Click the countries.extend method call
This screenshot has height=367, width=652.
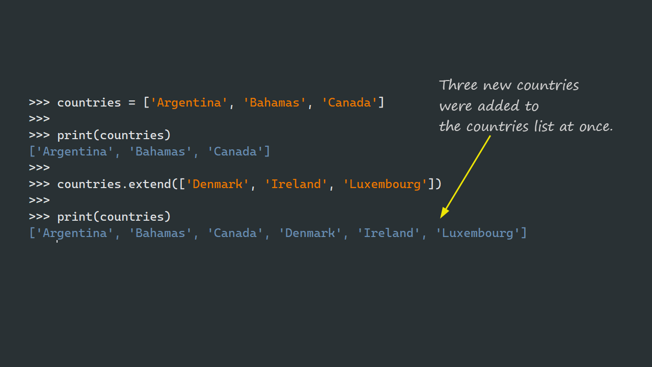tap(116, 184)
